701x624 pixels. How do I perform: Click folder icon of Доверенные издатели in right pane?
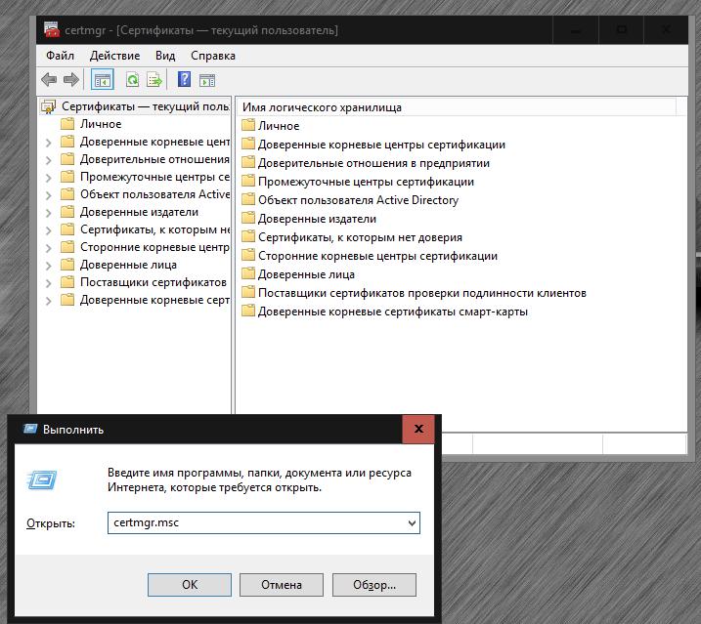tap(248, 219)
